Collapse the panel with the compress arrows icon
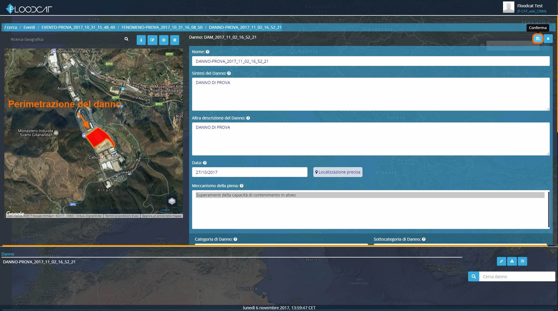The image size is (558, 311). tap(502, 261)
